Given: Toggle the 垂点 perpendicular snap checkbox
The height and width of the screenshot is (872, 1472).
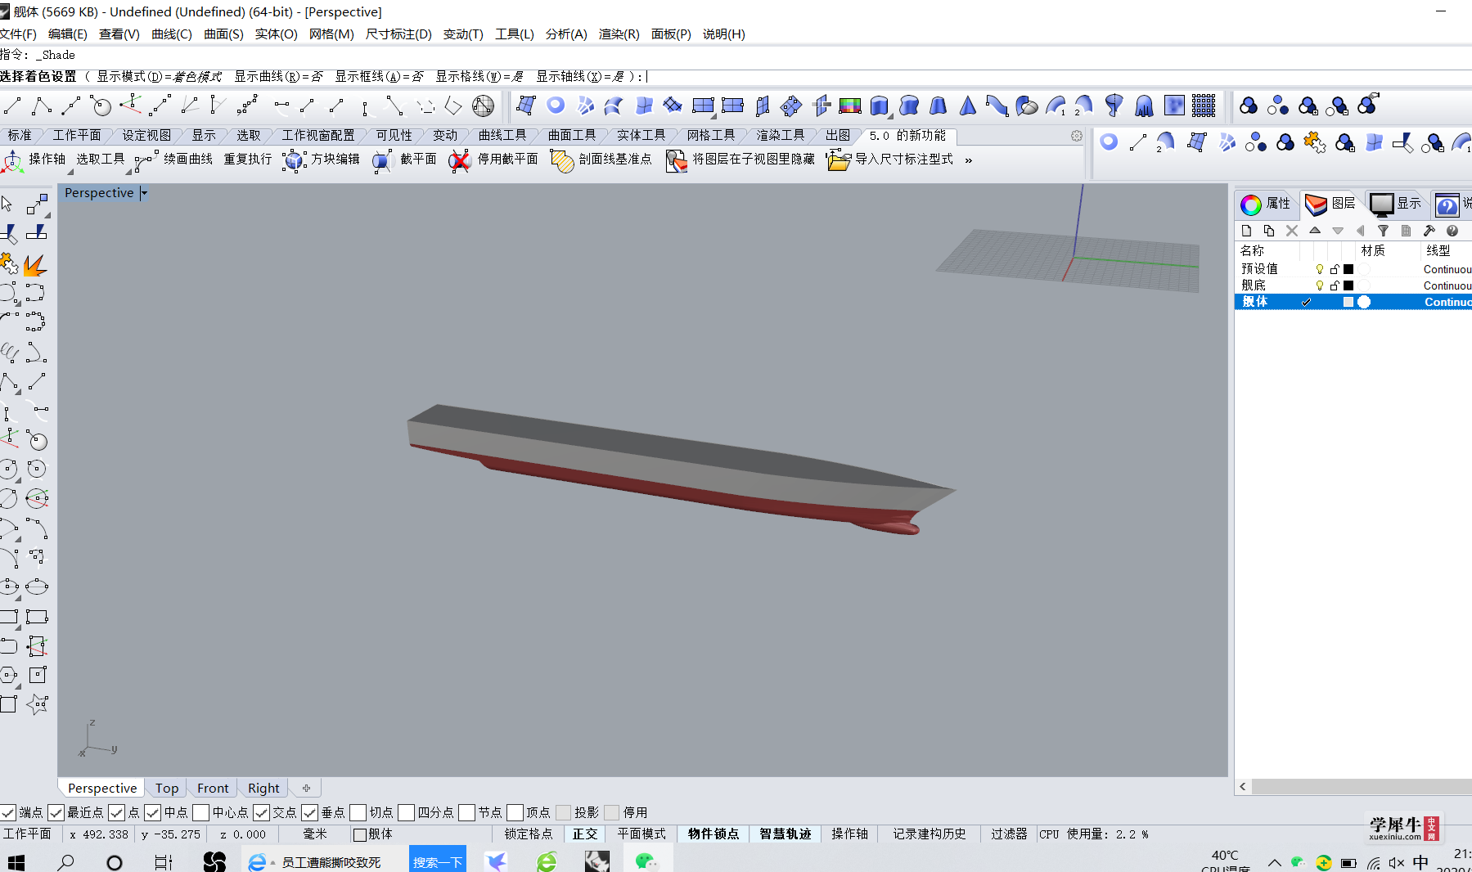Looking at the screenshot, I should [x=310, y=812].
